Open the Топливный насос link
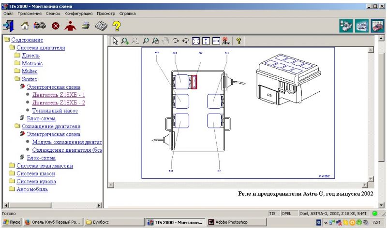The image size is (387, 230). (55, 111)
